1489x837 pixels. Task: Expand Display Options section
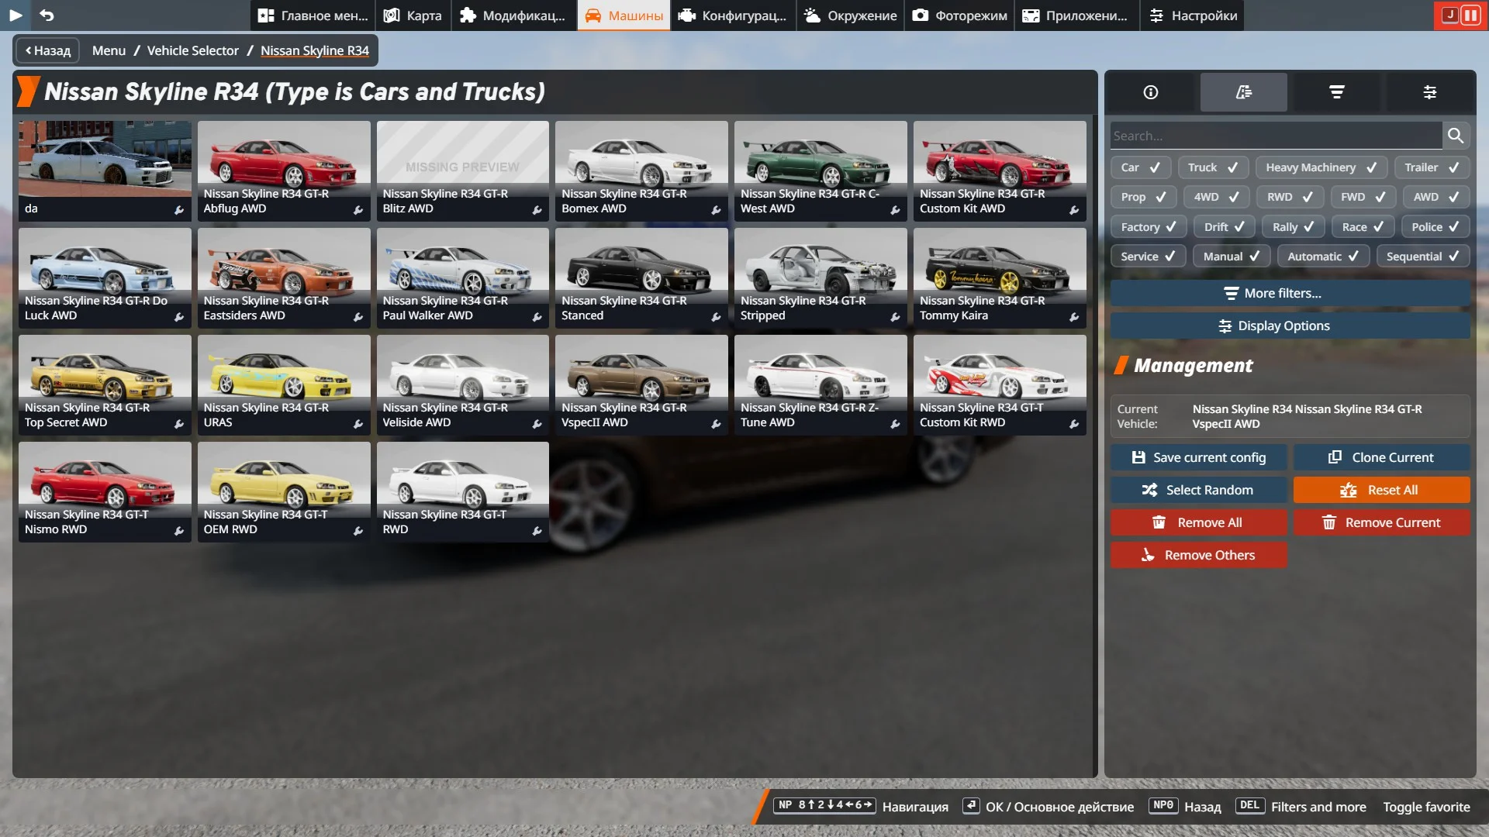click(x=1290, y=325)
